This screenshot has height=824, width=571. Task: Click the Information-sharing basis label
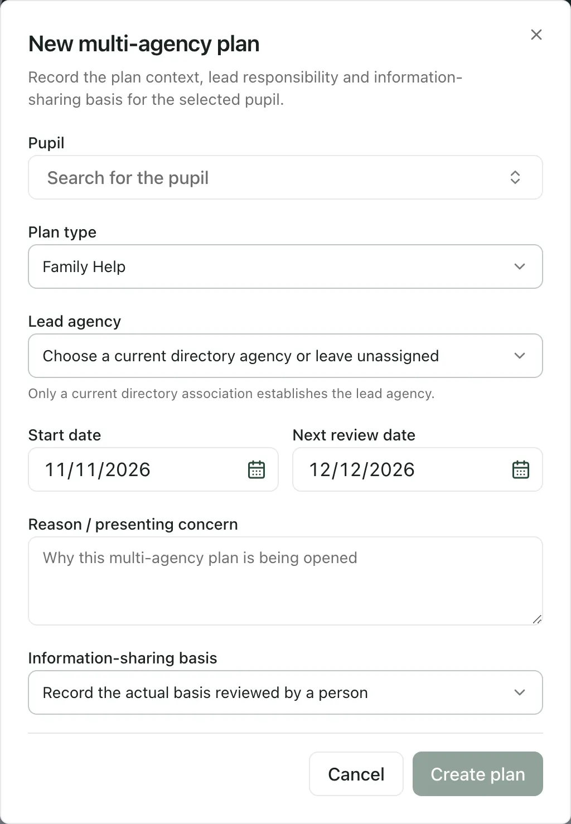123,658
